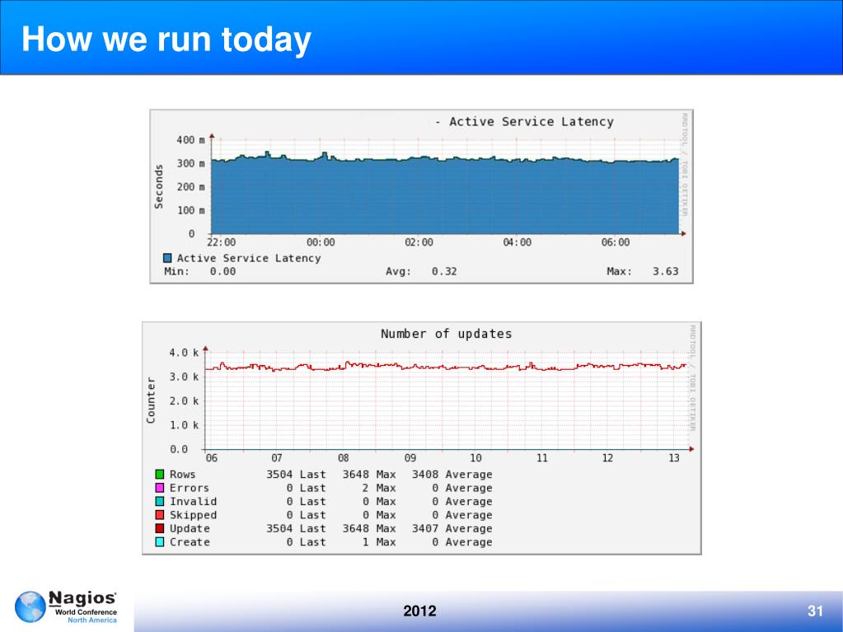843x632 pixels.
Task: Click the '10' x-axis label
Action: pos(475,458)
